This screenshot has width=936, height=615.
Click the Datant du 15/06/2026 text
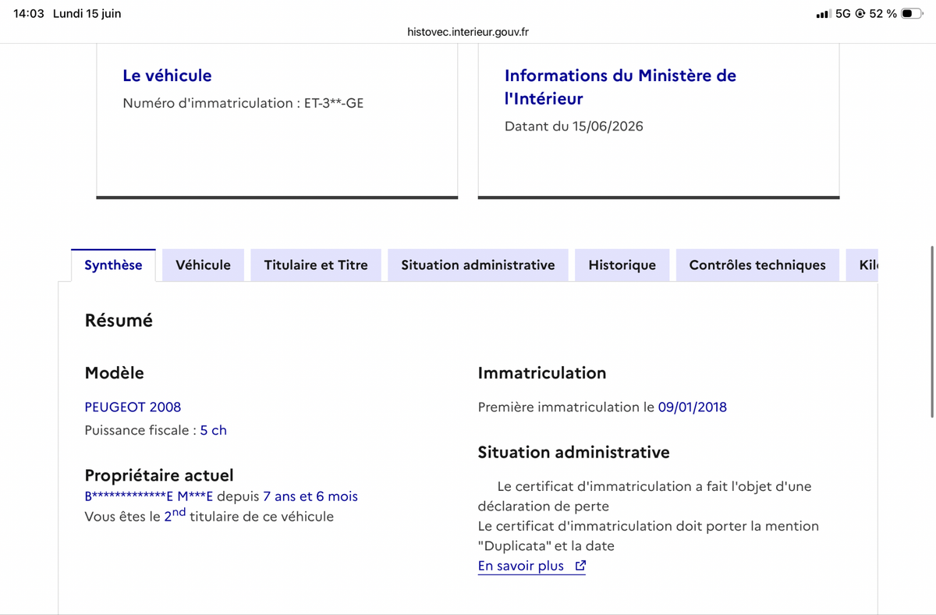coord(574,126)
